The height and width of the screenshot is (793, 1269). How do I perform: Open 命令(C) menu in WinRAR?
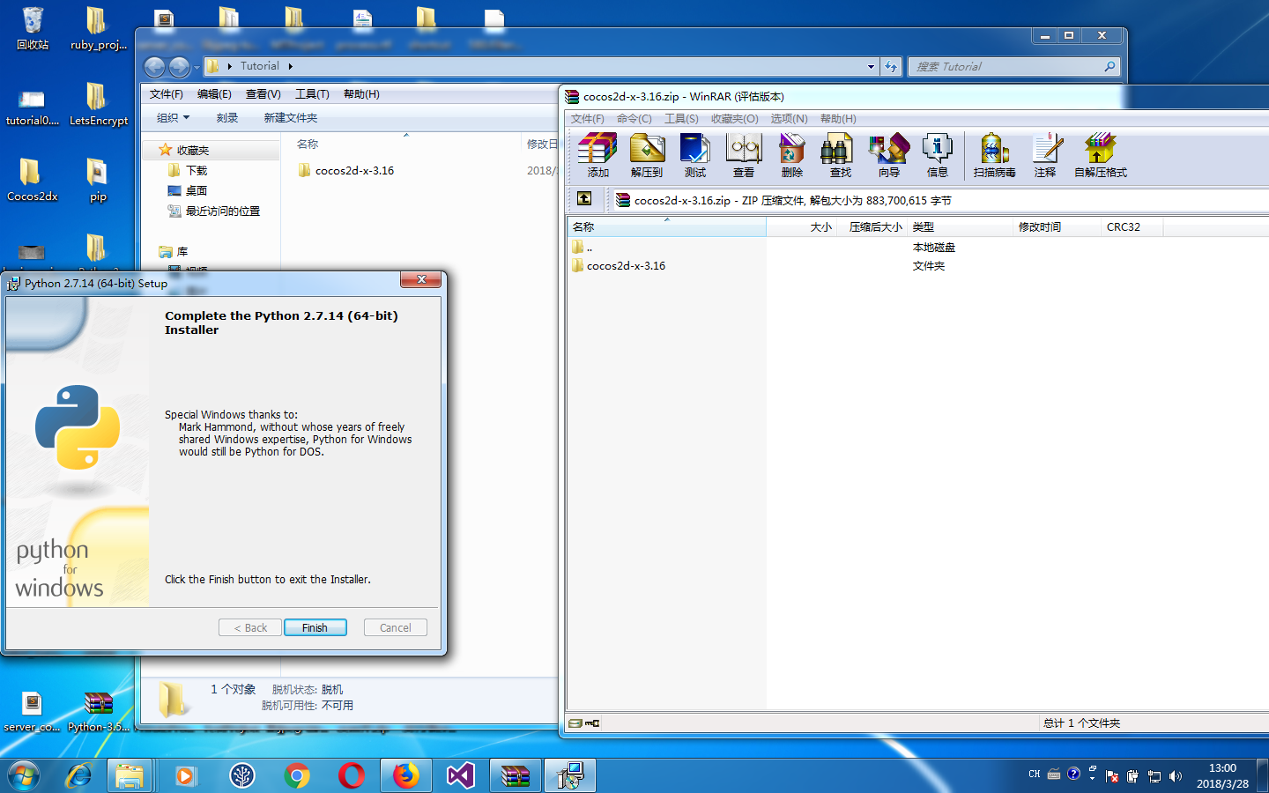click(634, 119)
